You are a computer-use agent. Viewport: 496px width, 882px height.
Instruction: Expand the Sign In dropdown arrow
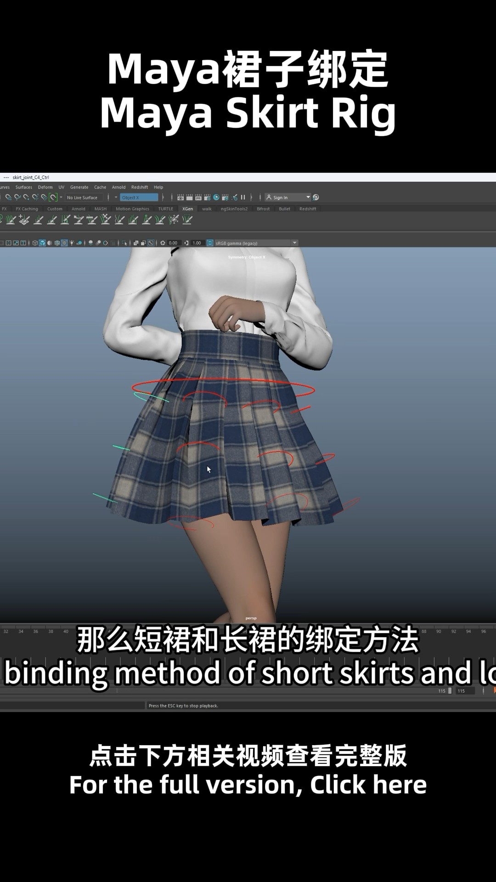click(x=308, y=197)
